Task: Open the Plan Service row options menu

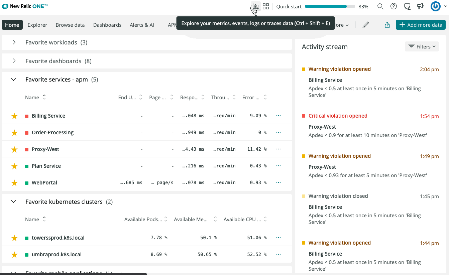Action: [x=278, y=166]
